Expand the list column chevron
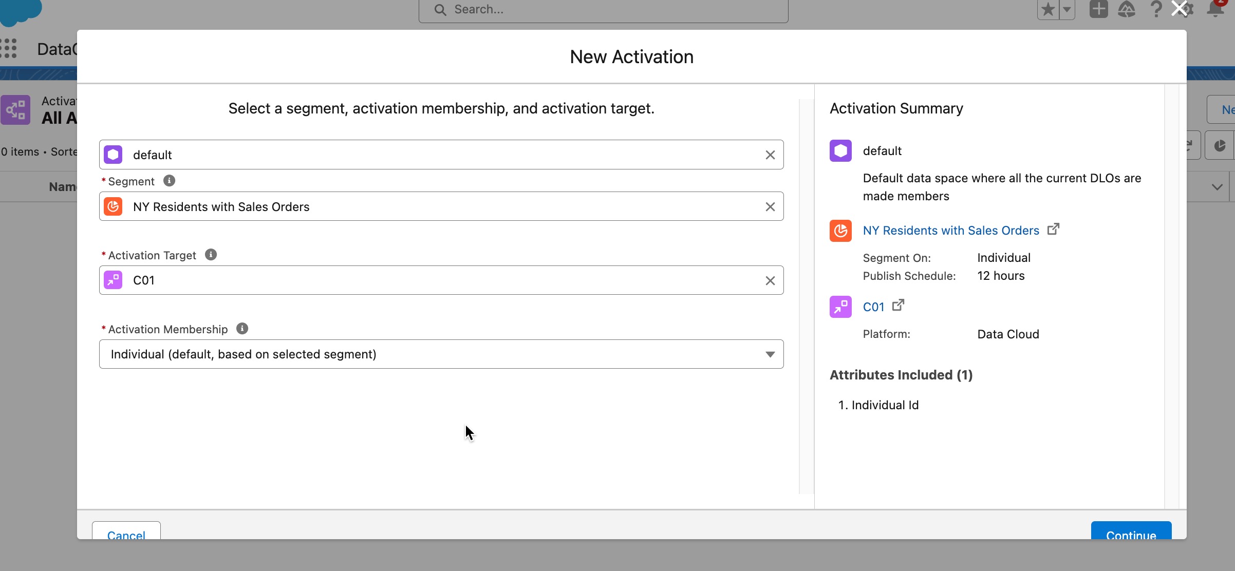The width and height of the screenshot is (1235, 571). point(1217,187)
